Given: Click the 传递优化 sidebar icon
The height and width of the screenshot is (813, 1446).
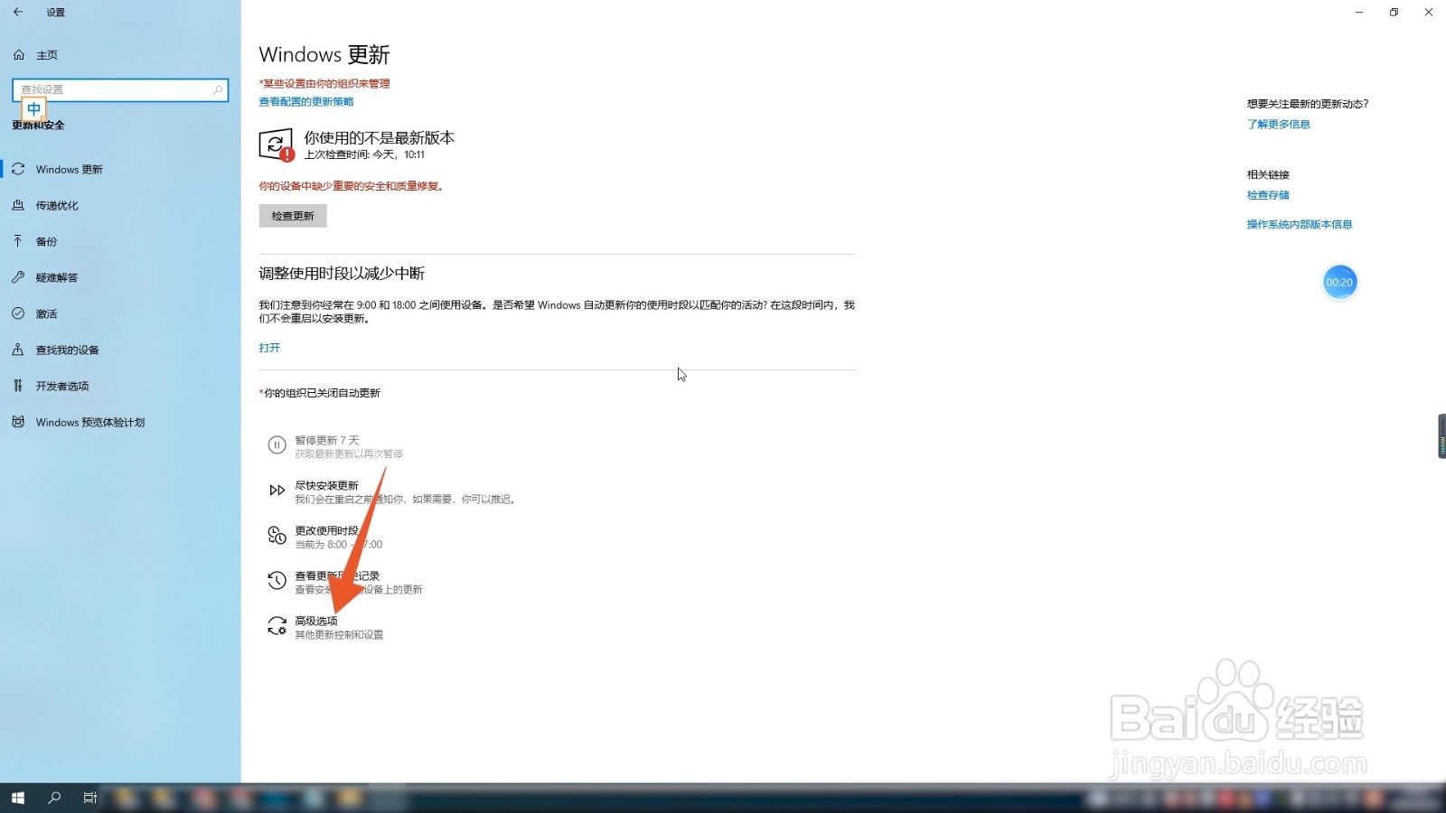Looking at the screenshot, I should pyautogui.click(x=18, y=205).
